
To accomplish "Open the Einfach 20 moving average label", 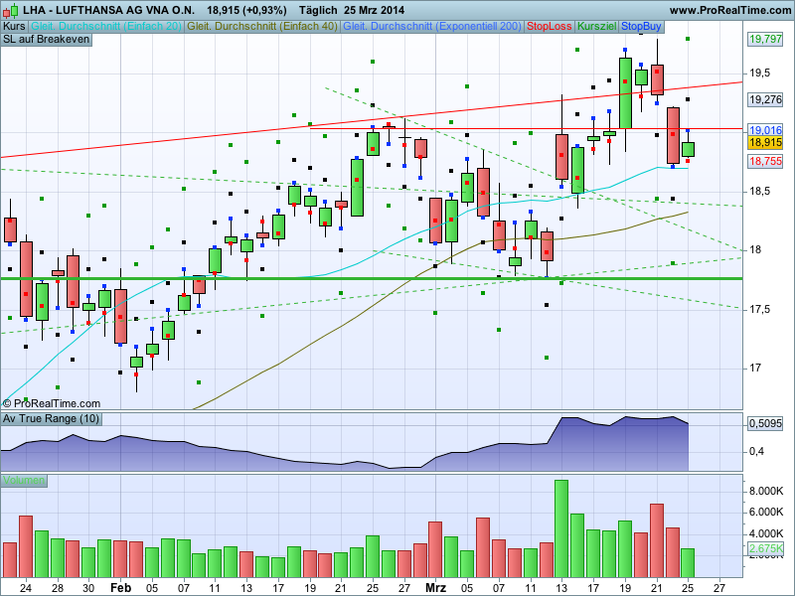I will [106, 27].
